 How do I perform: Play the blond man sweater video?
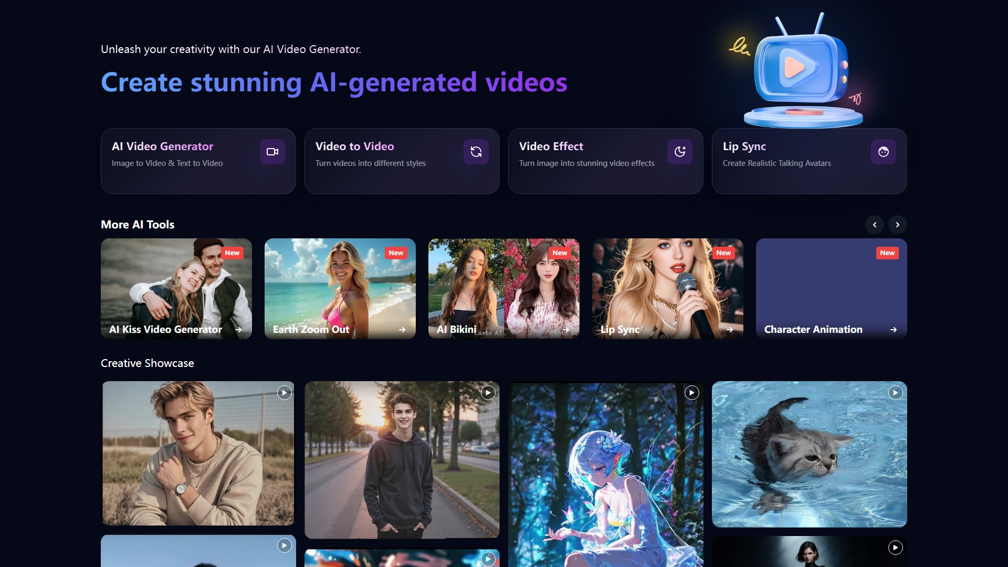tap(284, 393)
